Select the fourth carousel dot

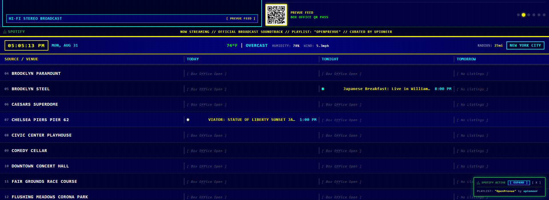(x=534, y=15)
